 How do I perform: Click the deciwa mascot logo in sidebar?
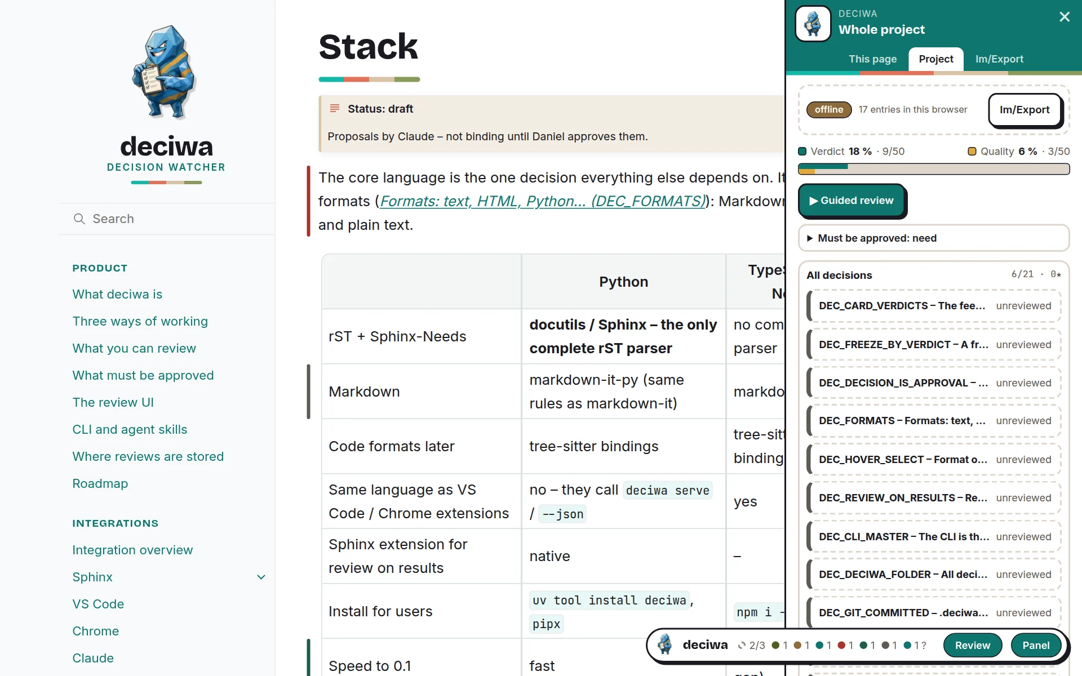pos(165,72)
